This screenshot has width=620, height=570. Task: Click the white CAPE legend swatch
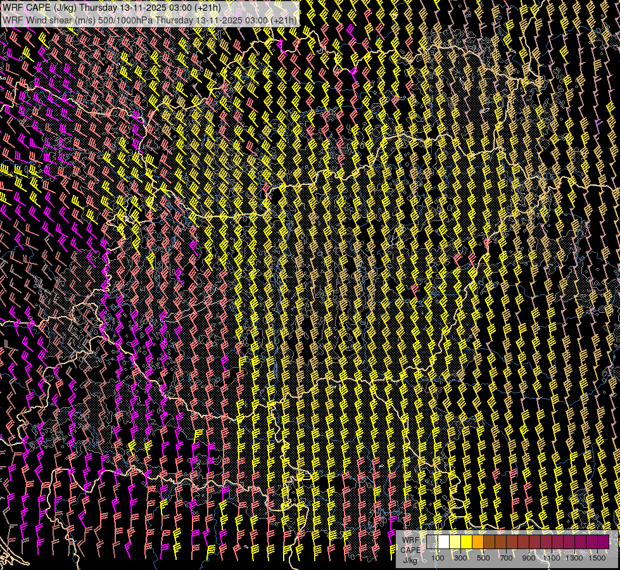point(444,541)
